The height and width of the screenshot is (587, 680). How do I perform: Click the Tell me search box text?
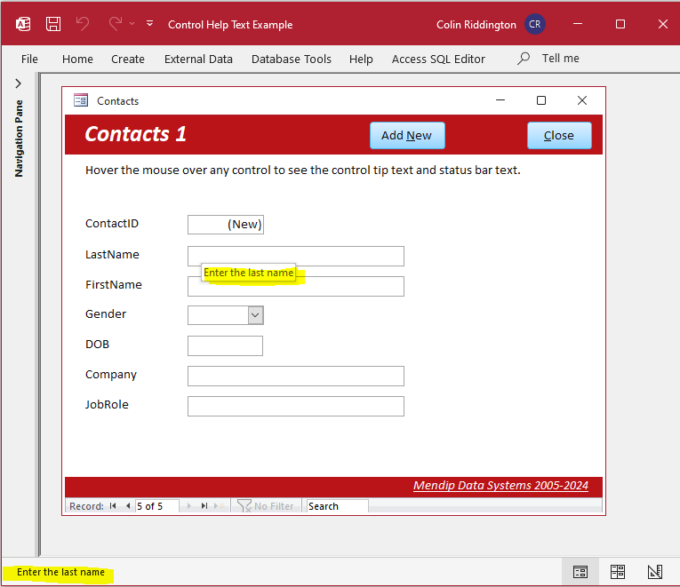point(560,58)
